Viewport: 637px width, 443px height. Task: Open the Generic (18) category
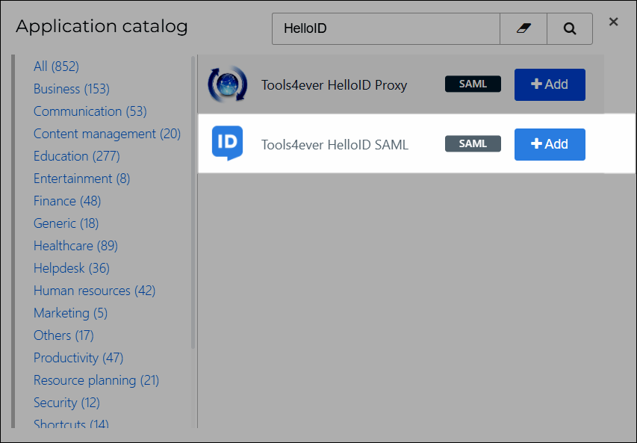point(66,223)
